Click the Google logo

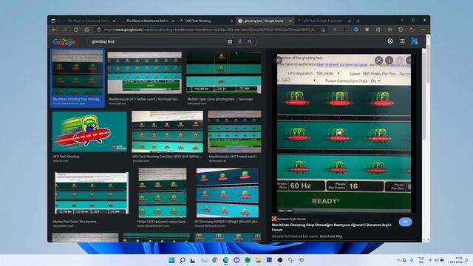point(64,41)
